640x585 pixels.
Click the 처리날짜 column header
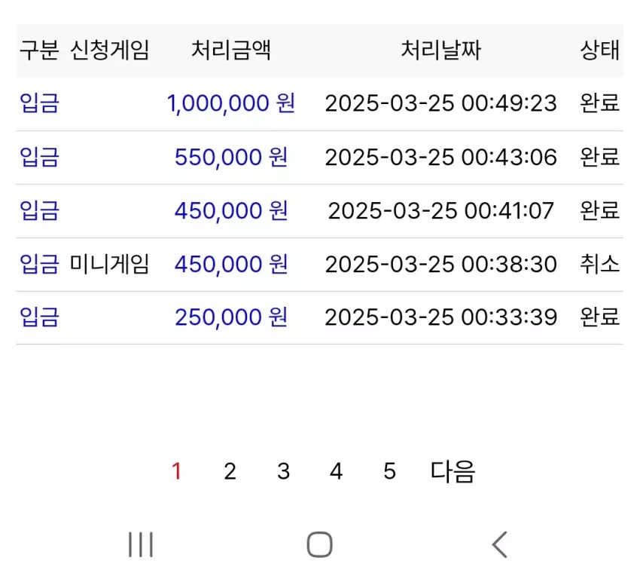tap(440, 51)
